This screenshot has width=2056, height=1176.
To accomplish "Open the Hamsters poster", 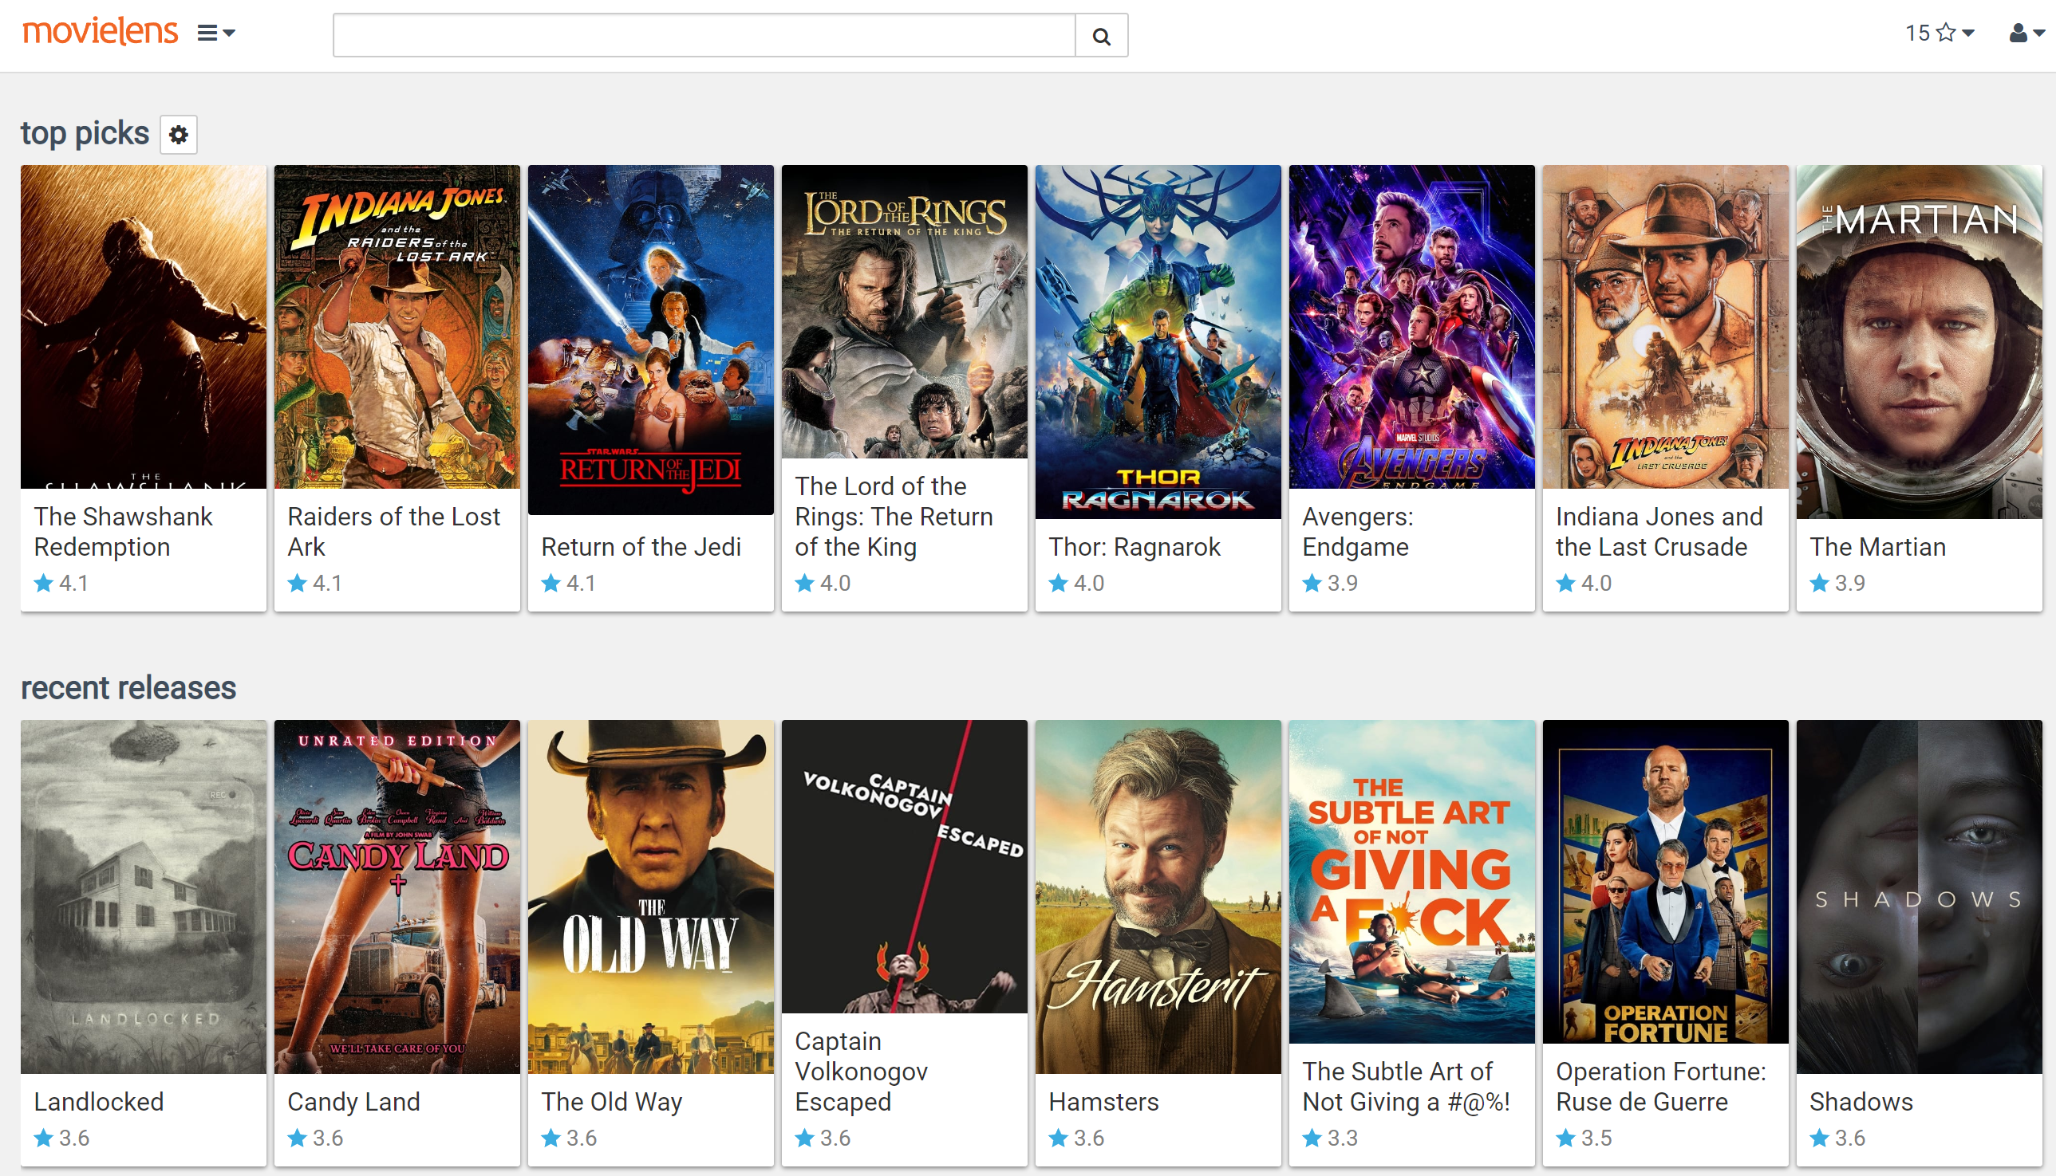I will pyautogui.click(x=1159, y=896).
